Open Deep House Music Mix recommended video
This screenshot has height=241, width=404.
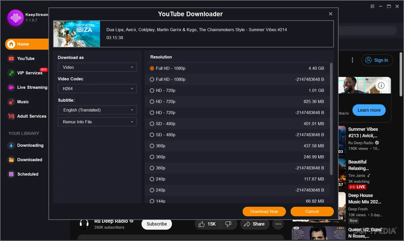click(364, 198)
